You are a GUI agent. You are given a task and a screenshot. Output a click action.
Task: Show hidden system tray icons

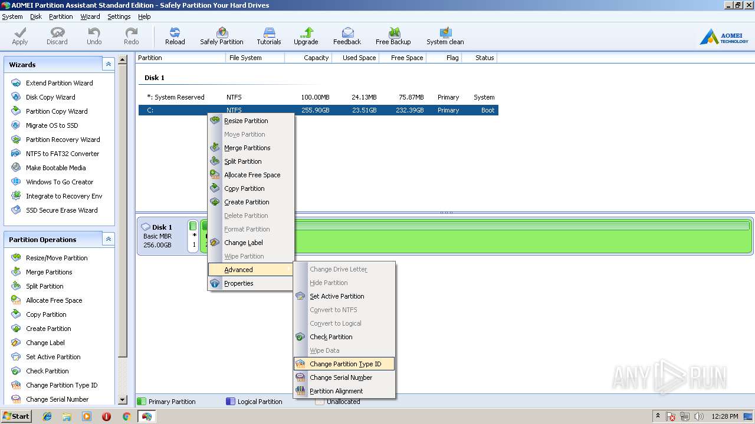(658, 416)
